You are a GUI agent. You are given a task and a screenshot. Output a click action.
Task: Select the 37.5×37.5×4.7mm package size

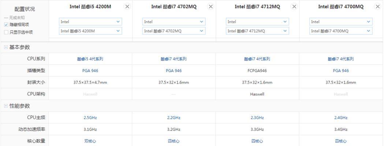tap(90, 82)
